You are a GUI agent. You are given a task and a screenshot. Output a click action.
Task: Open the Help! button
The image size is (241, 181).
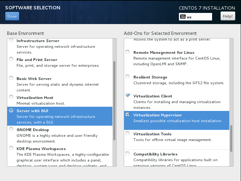[228, 16]
